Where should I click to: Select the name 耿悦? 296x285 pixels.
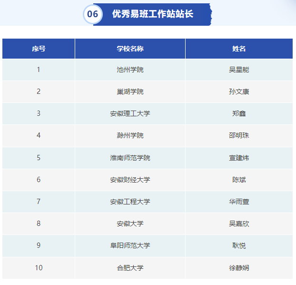click(x=239, y=245)
